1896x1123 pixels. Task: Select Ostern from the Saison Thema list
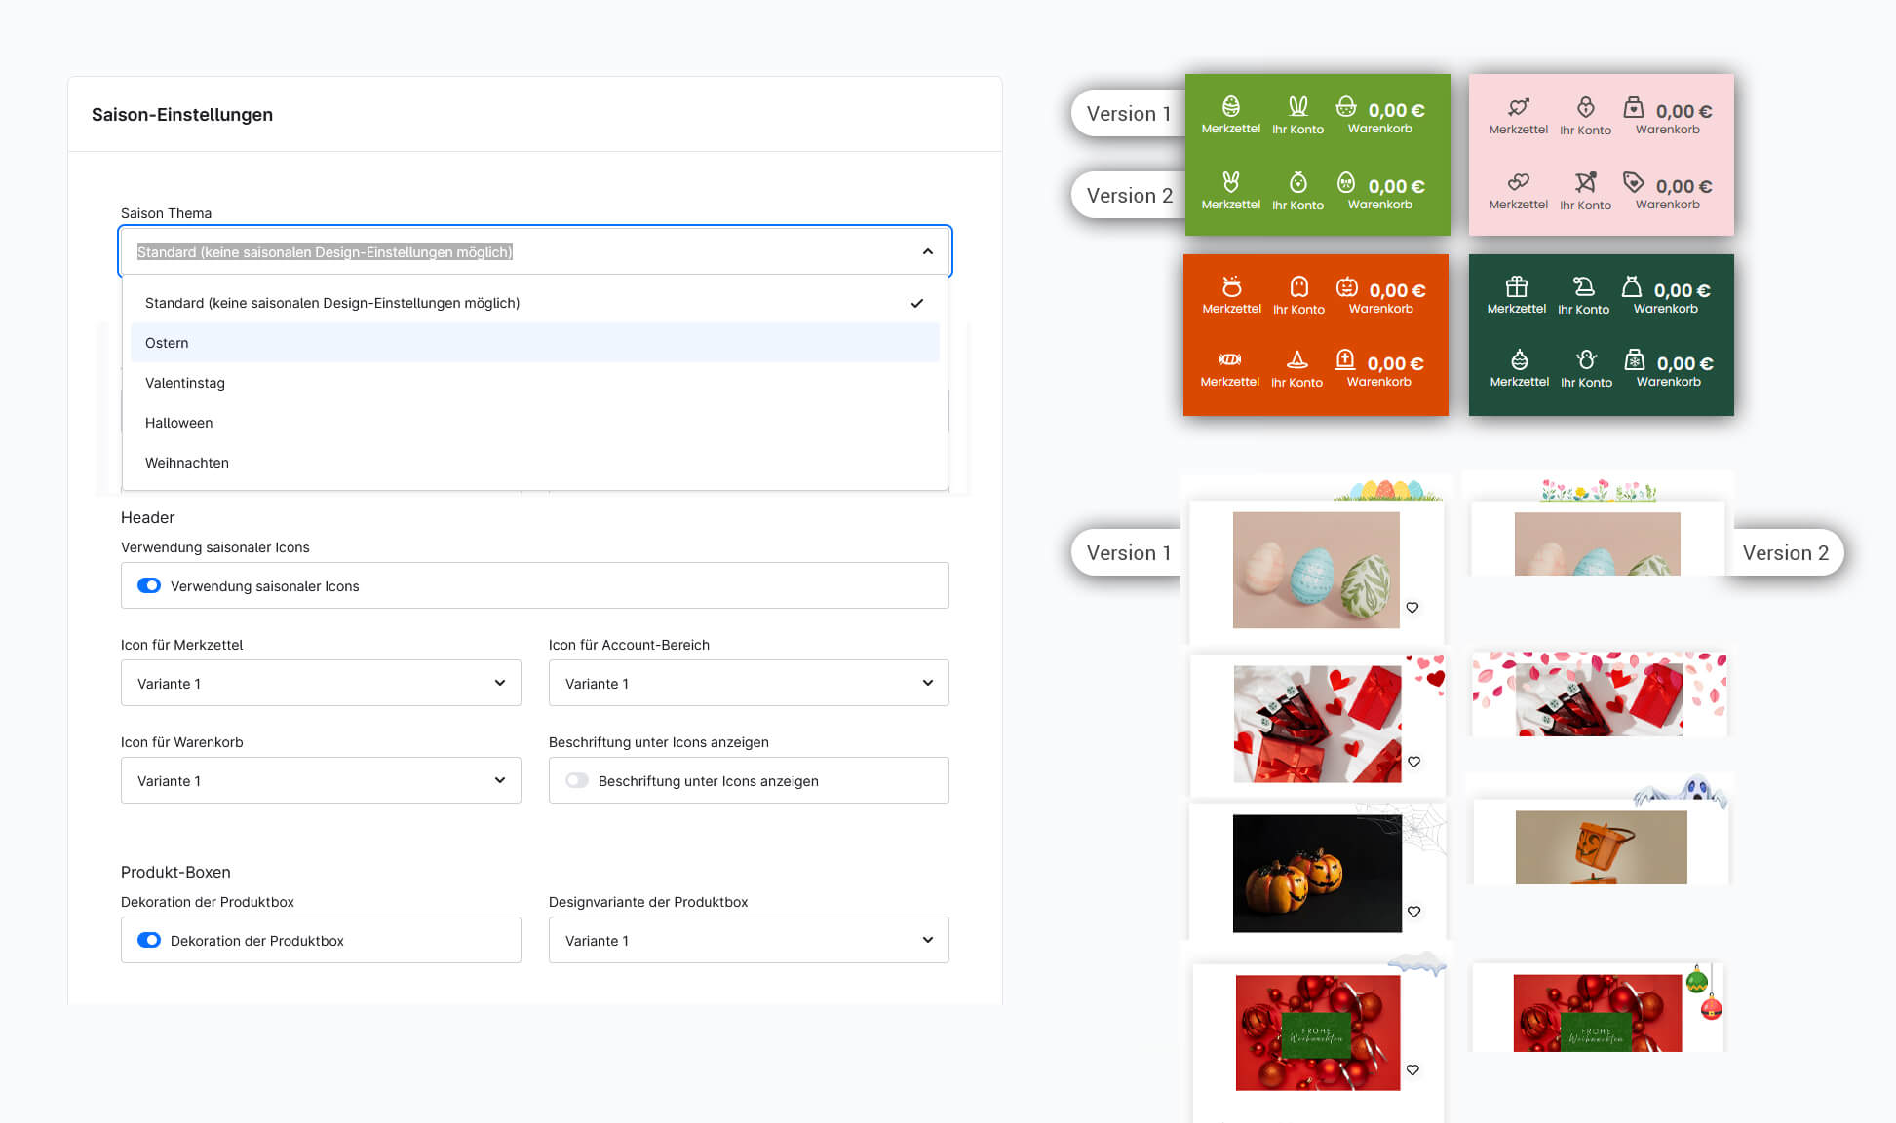pyautogui.click(x=167, y=343)
